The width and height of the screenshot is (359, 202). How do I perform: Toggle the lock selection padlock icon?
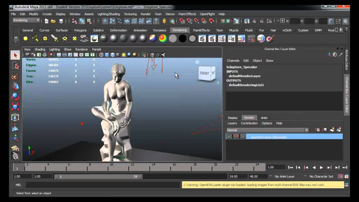pyautogui.click(x=164, y=21)
